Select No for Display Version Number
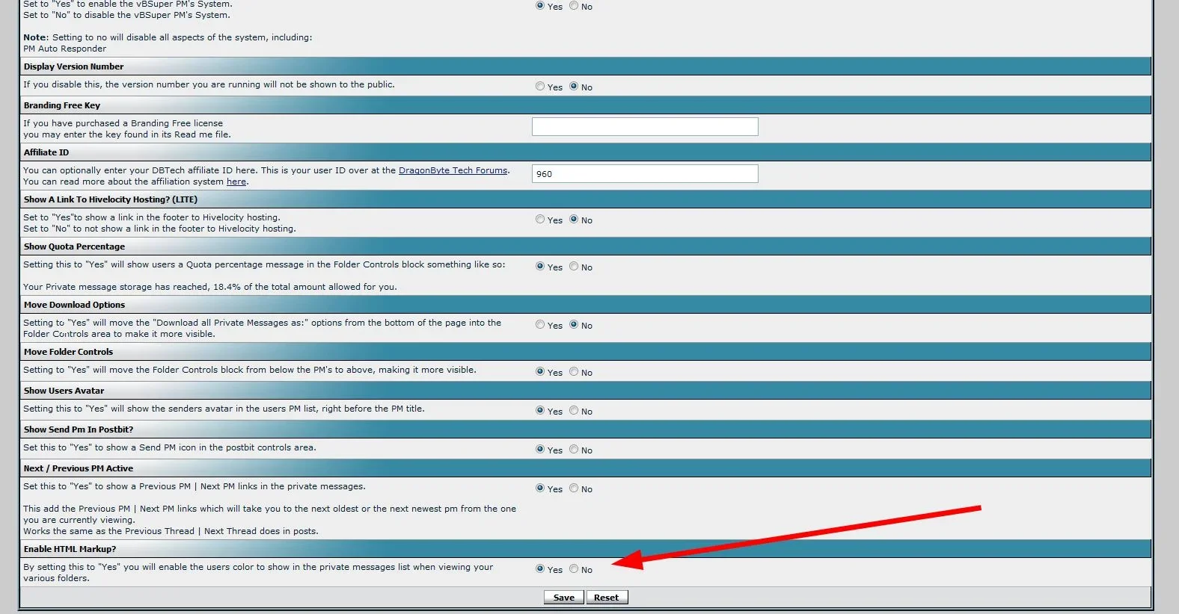The image size is (1179, 614). (574, 87)
